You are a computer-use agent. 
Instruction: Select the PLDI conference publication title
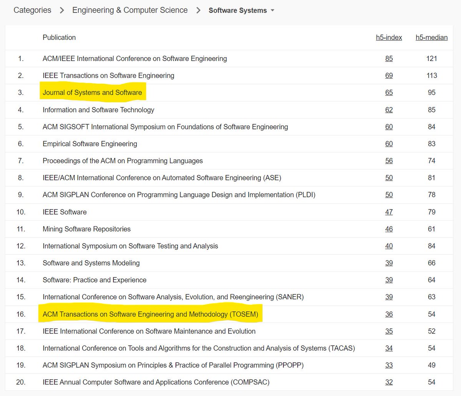point(179,195)
